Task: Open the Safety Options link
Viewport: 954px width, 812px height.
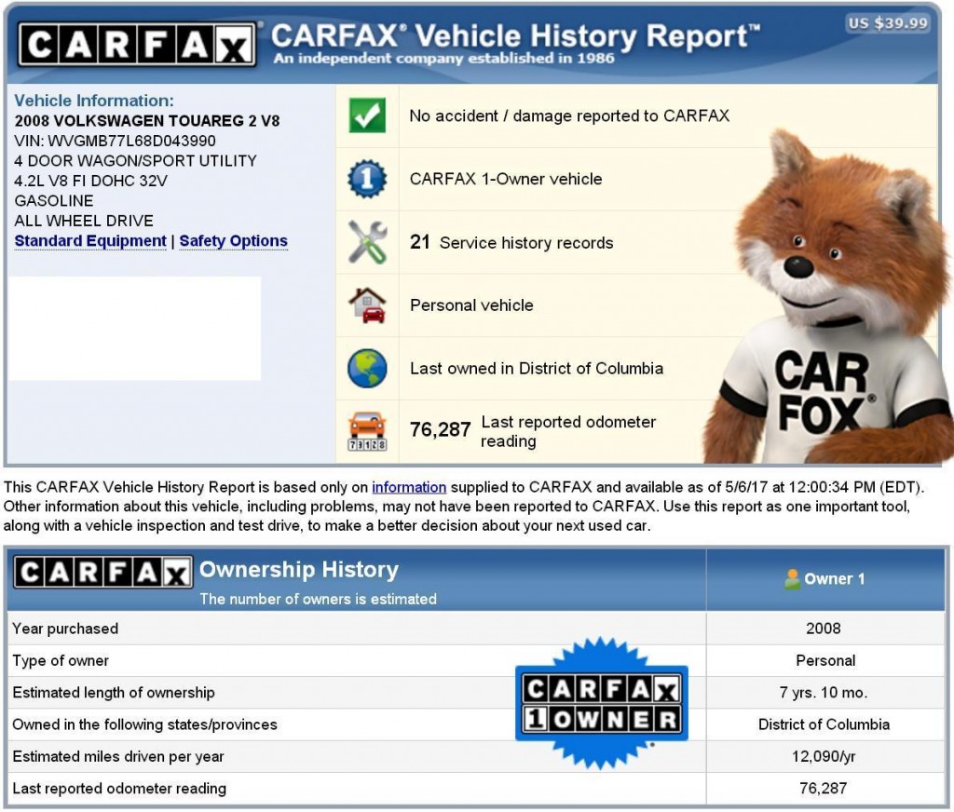Action: 233,241
